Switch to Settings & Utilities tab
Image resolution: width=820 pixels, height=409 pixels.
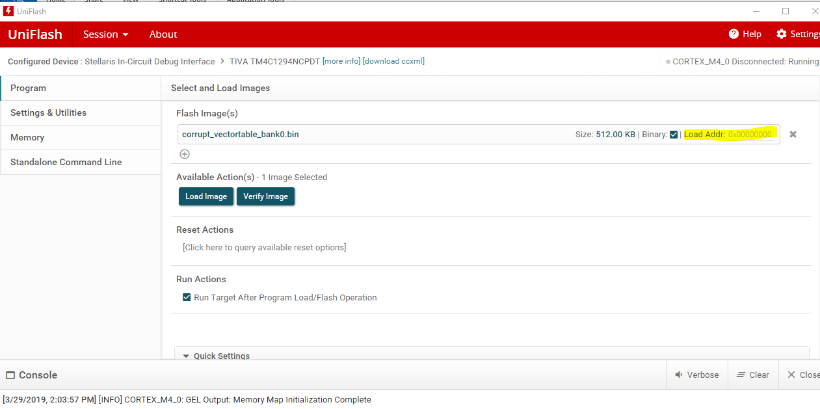pyautogui.click(x=81, y=112)
